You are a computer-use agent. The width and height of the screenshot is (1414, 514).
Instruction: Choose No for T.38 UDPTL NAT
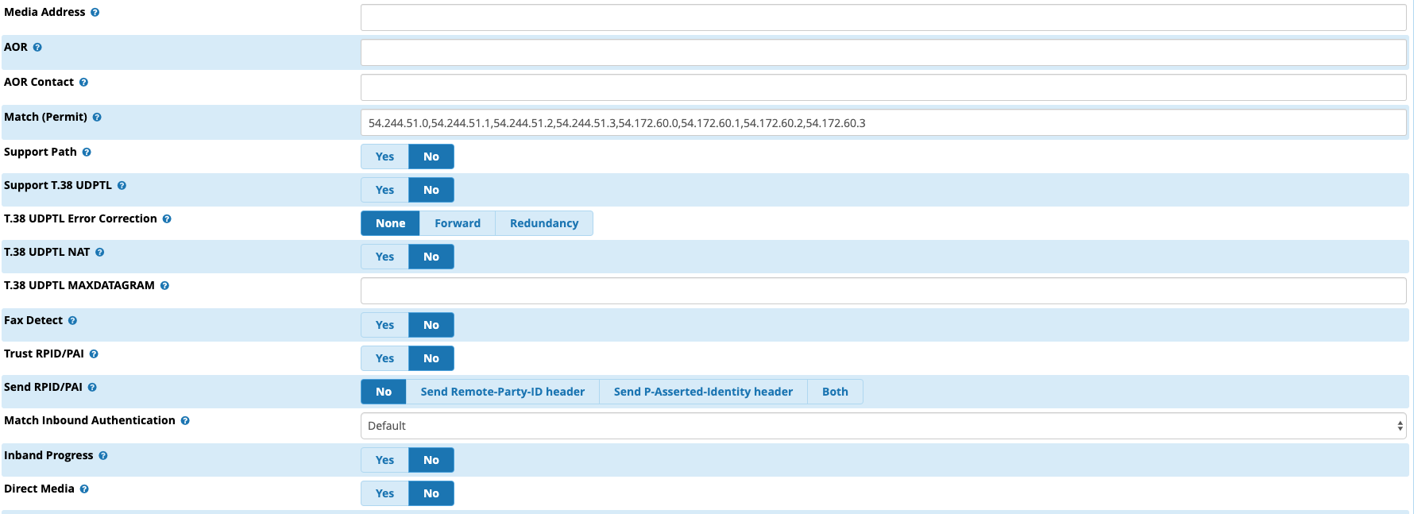coord(431,257)
